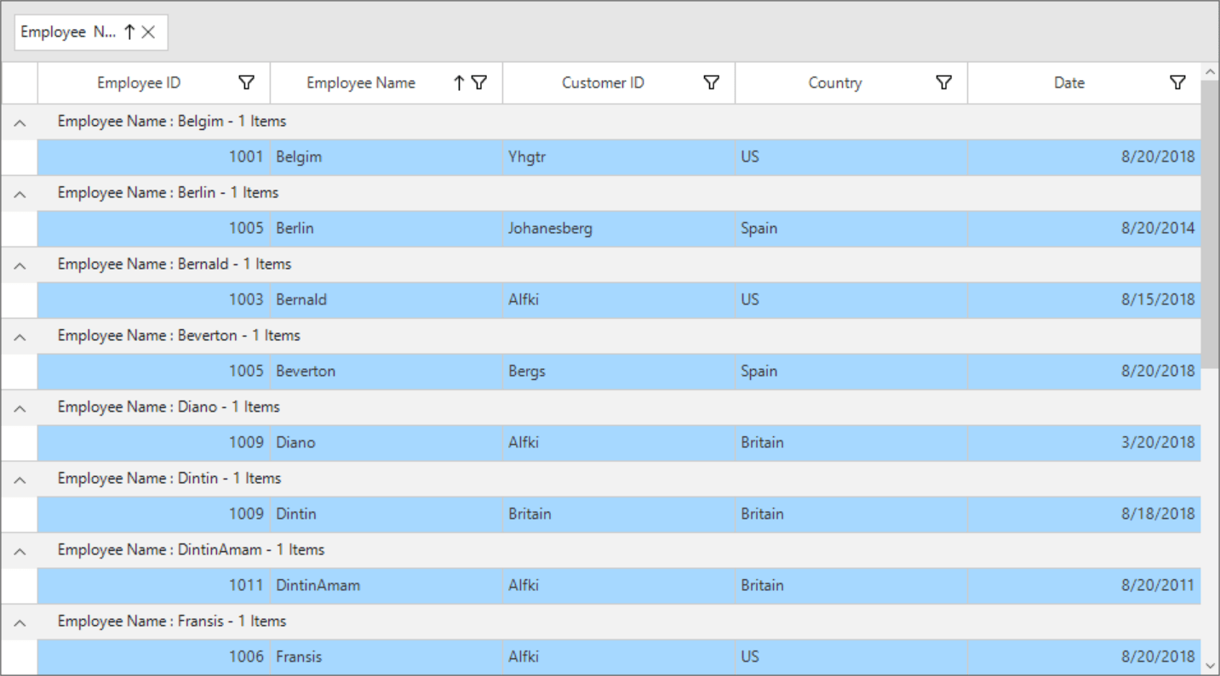Collapse the Berlin group
Screen dimensions: 1220x676
pos(19,193)
